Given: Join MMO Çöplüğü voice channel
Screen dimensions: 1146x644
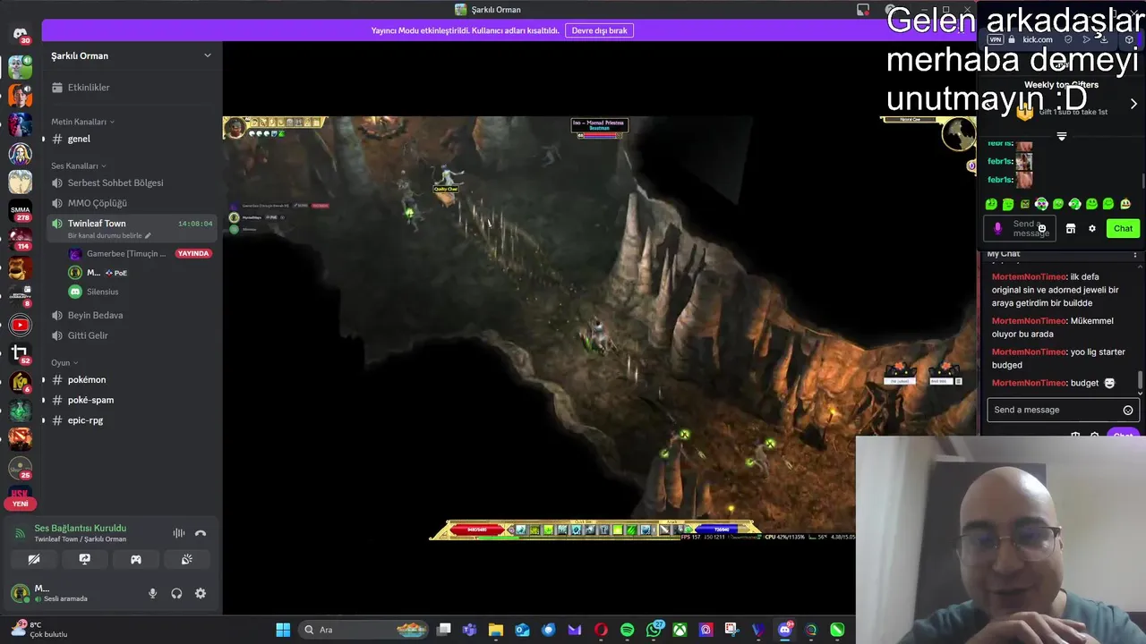Looking at the screenshot, I should pyautogui.click(x=132, y=203).
